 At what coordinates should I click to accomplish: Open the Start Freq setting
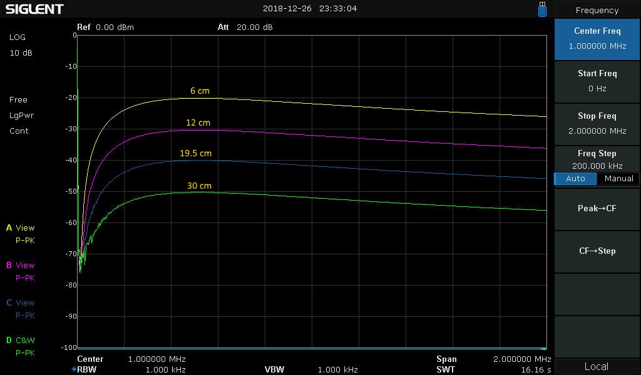click(597, 81)
